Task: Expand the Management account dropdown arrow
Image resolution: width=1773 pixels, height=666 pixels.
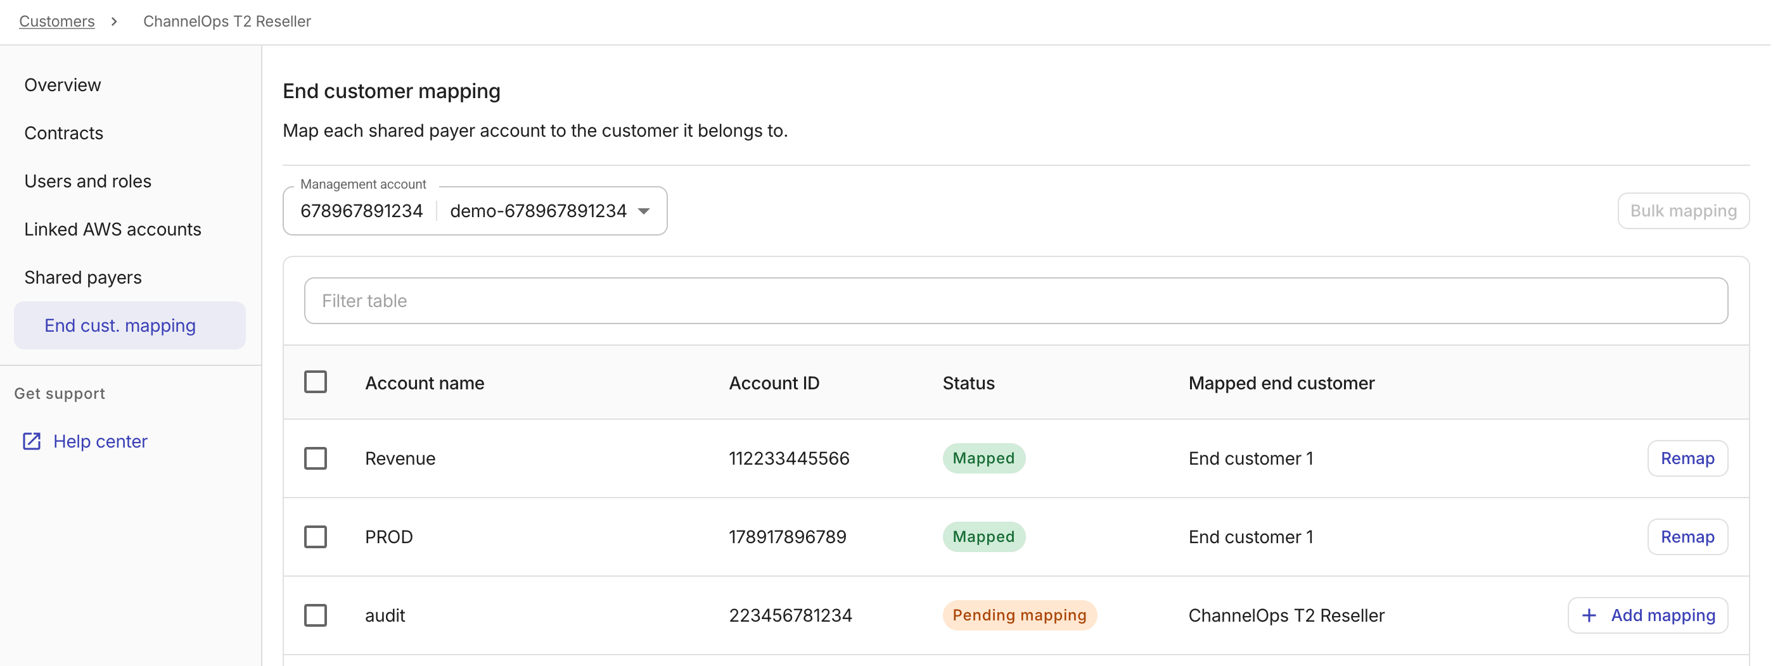Action: (x=644, y=211)
